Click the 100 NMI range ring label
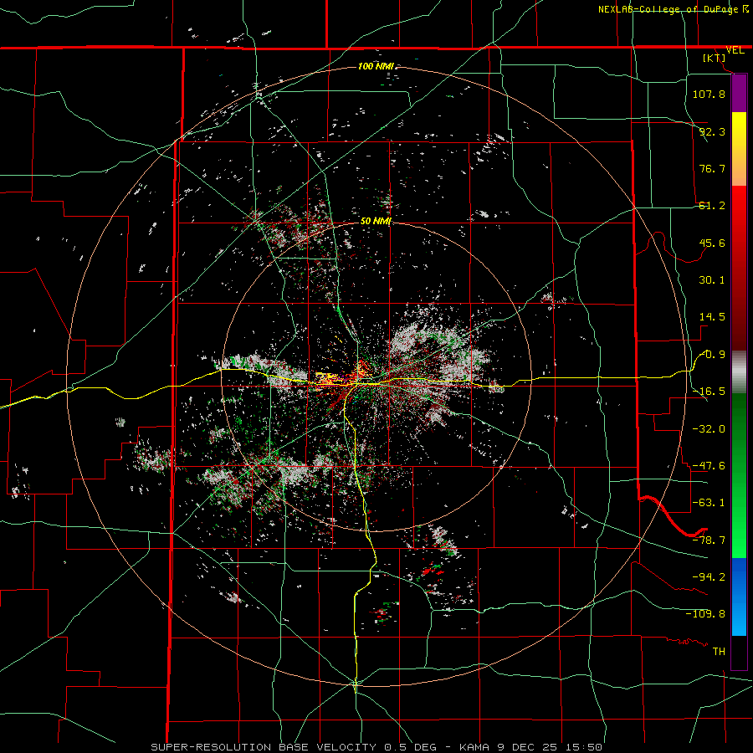Screen dimensions: 753x753 pos(376,66)
